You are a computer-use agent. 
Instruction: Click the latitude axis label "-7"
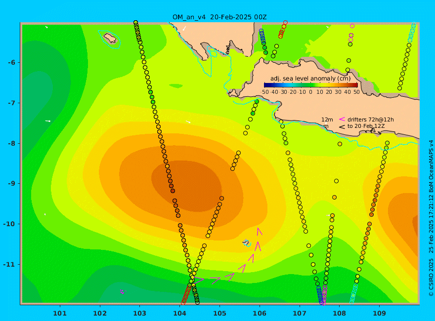click(x=11, y=103)
